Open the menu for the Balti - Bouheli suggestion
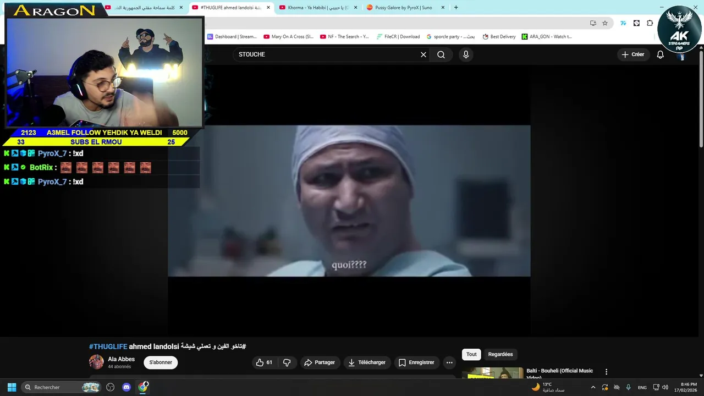The height and width of the screenshot is (396, 704). point(606,372)
